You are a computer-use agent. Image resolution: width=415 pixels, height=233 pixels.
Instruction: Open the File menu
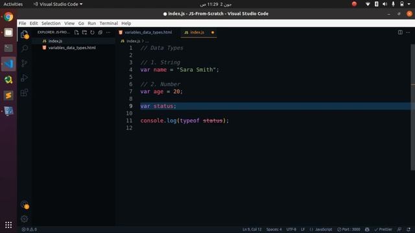point(22,23)
